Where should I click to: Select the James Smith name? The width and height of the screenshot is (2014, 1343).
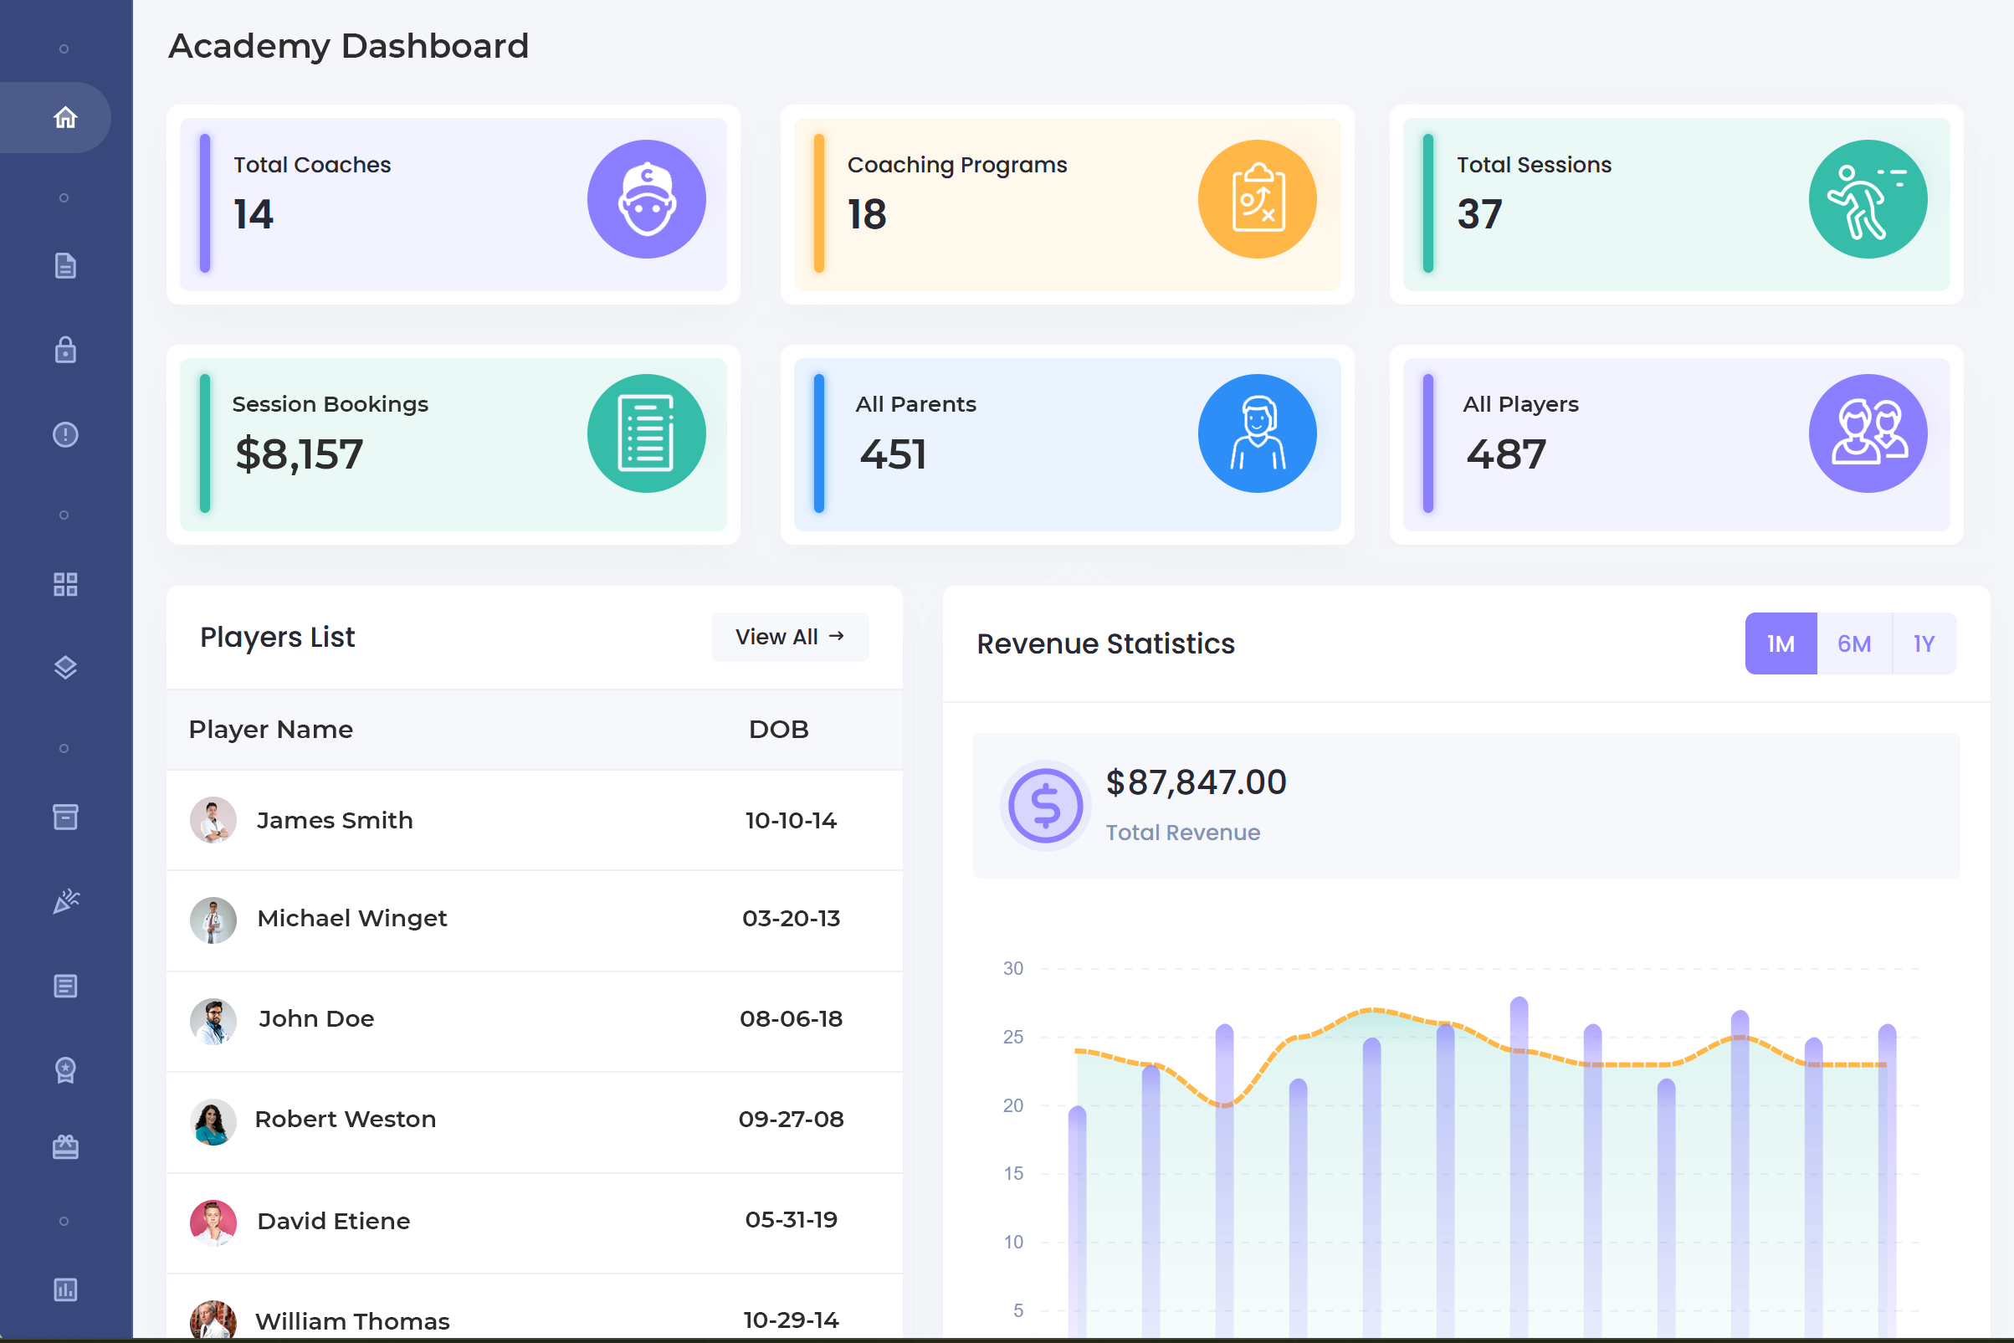[335, 820]
